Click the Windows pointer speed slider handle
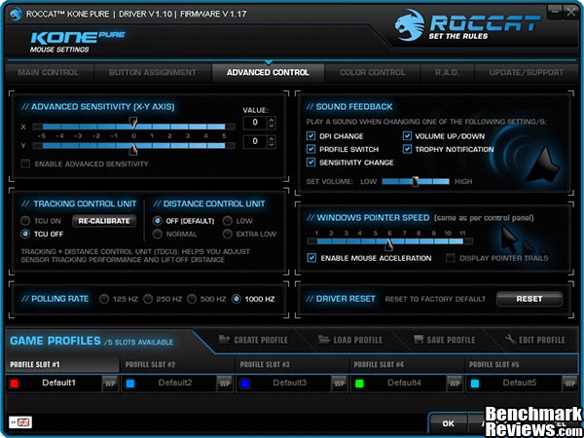Screen dimensions: 584x438 click(388, 244)
